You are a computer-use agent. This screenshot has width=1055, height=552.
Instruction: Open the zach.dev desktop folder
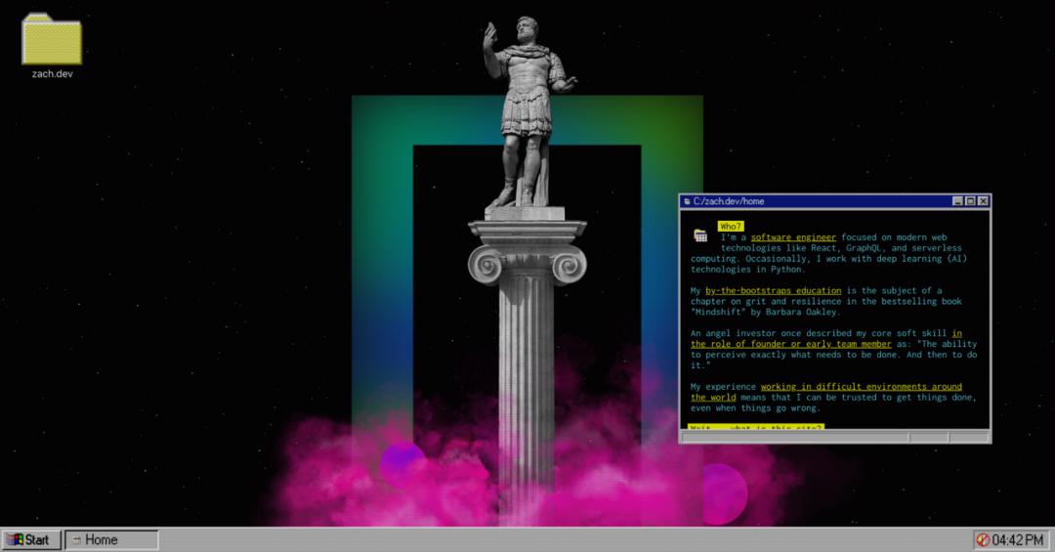pyautogui.click(x=52, y=41)
